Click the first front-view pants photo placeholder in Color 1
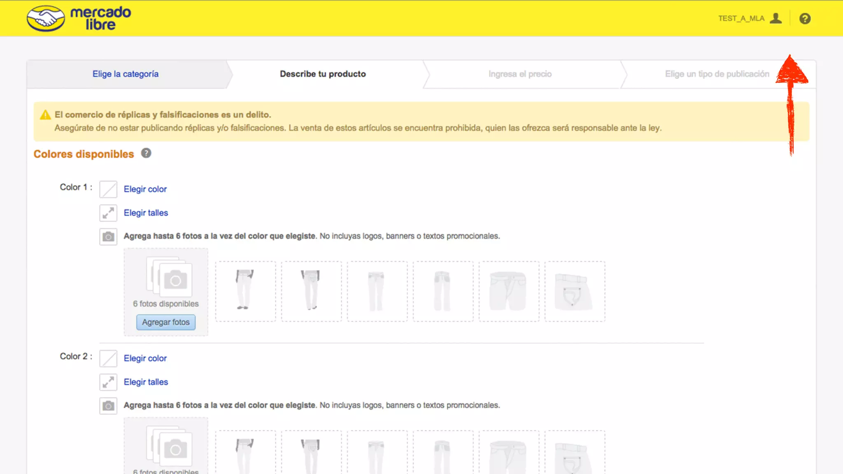Viewport: 843px width, 474px height. (x=245, y=291)
